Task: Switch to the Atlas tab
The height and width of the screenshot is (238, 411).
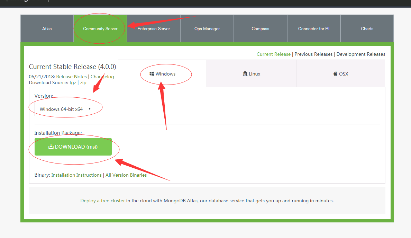Action: [47, 29]
